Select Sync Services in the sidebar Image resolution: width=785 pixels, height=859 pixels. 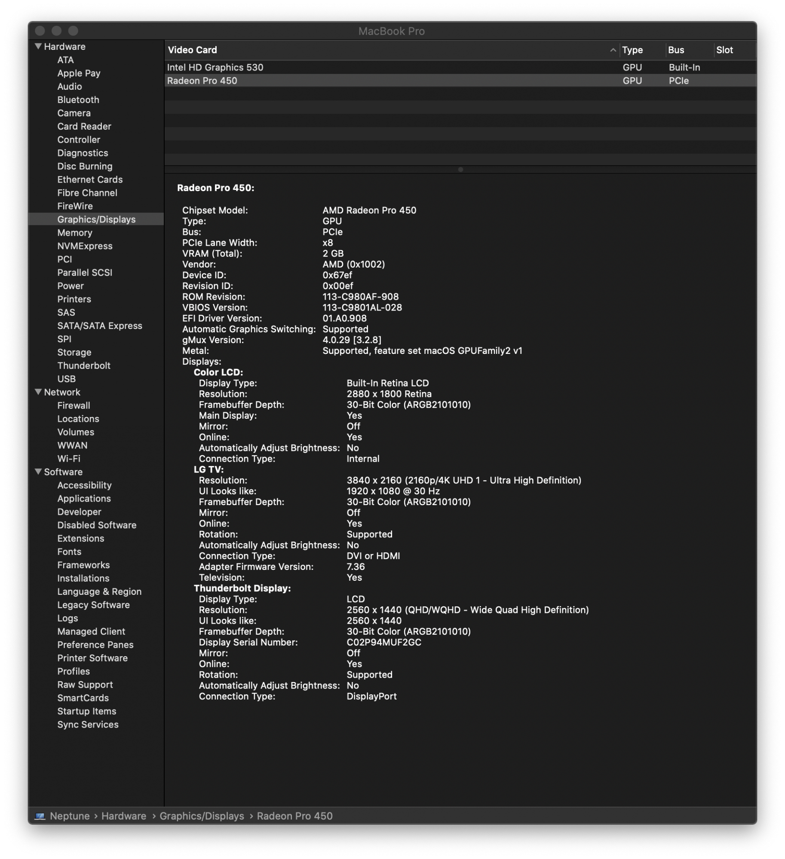(88, 725)
